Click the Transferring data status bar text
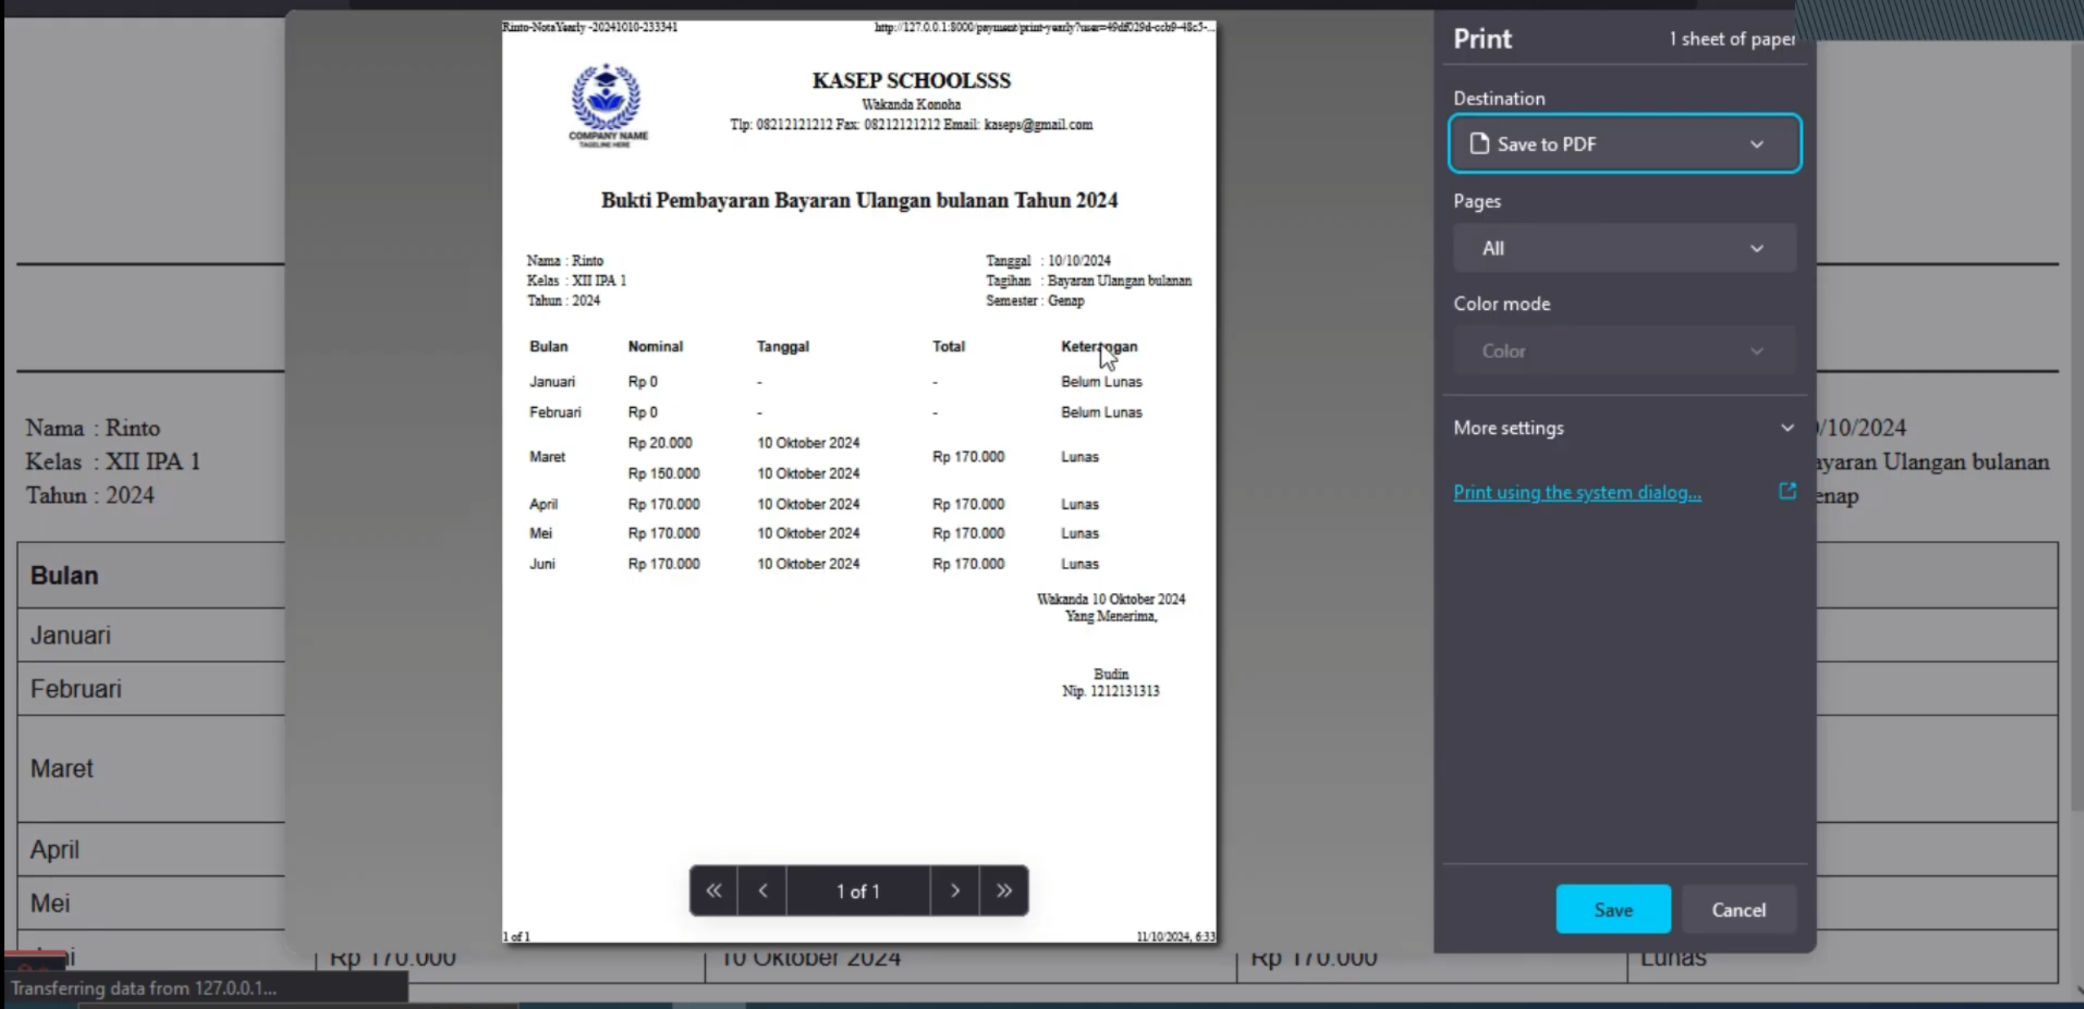The height and width of the screenshot is (1009, 2084). coord(144,988)
